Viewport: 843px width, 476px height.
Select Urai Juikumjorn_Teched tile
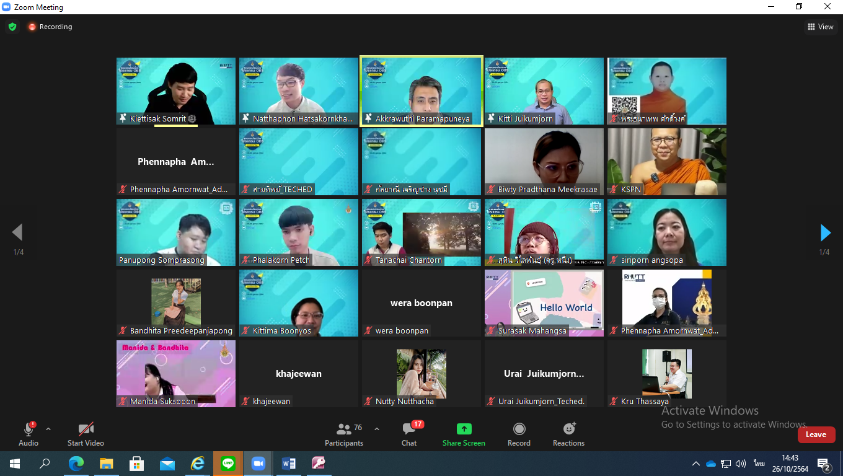coord(544,374)
